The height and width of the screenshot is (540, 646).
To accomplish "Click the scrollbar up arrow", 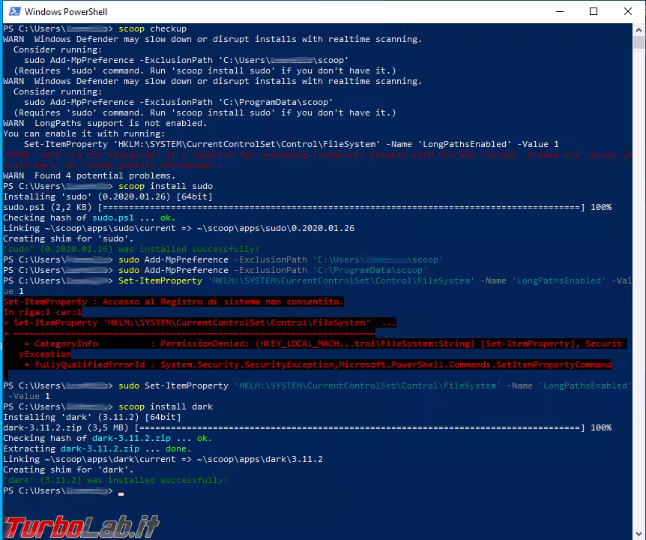I will [x=639, y=29].
